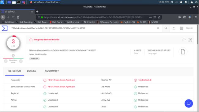This screenshot has height=112, width=199.
Task: Bookmark this page with star icon
Action: coord(159,17)
